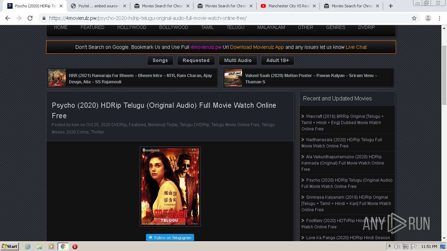Viewport: 447px width, 251px height.
Task: Click the Adult 18+ button
Action: tap(278, 60)
